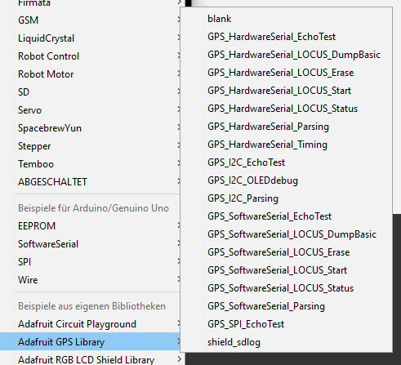Open the shield_sdlog example

coord(287,342)
